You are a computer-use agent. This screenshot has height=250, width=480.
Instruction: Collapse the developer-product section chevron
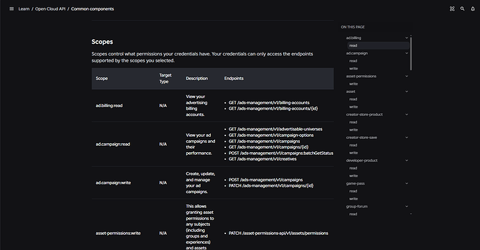(406, 160)
